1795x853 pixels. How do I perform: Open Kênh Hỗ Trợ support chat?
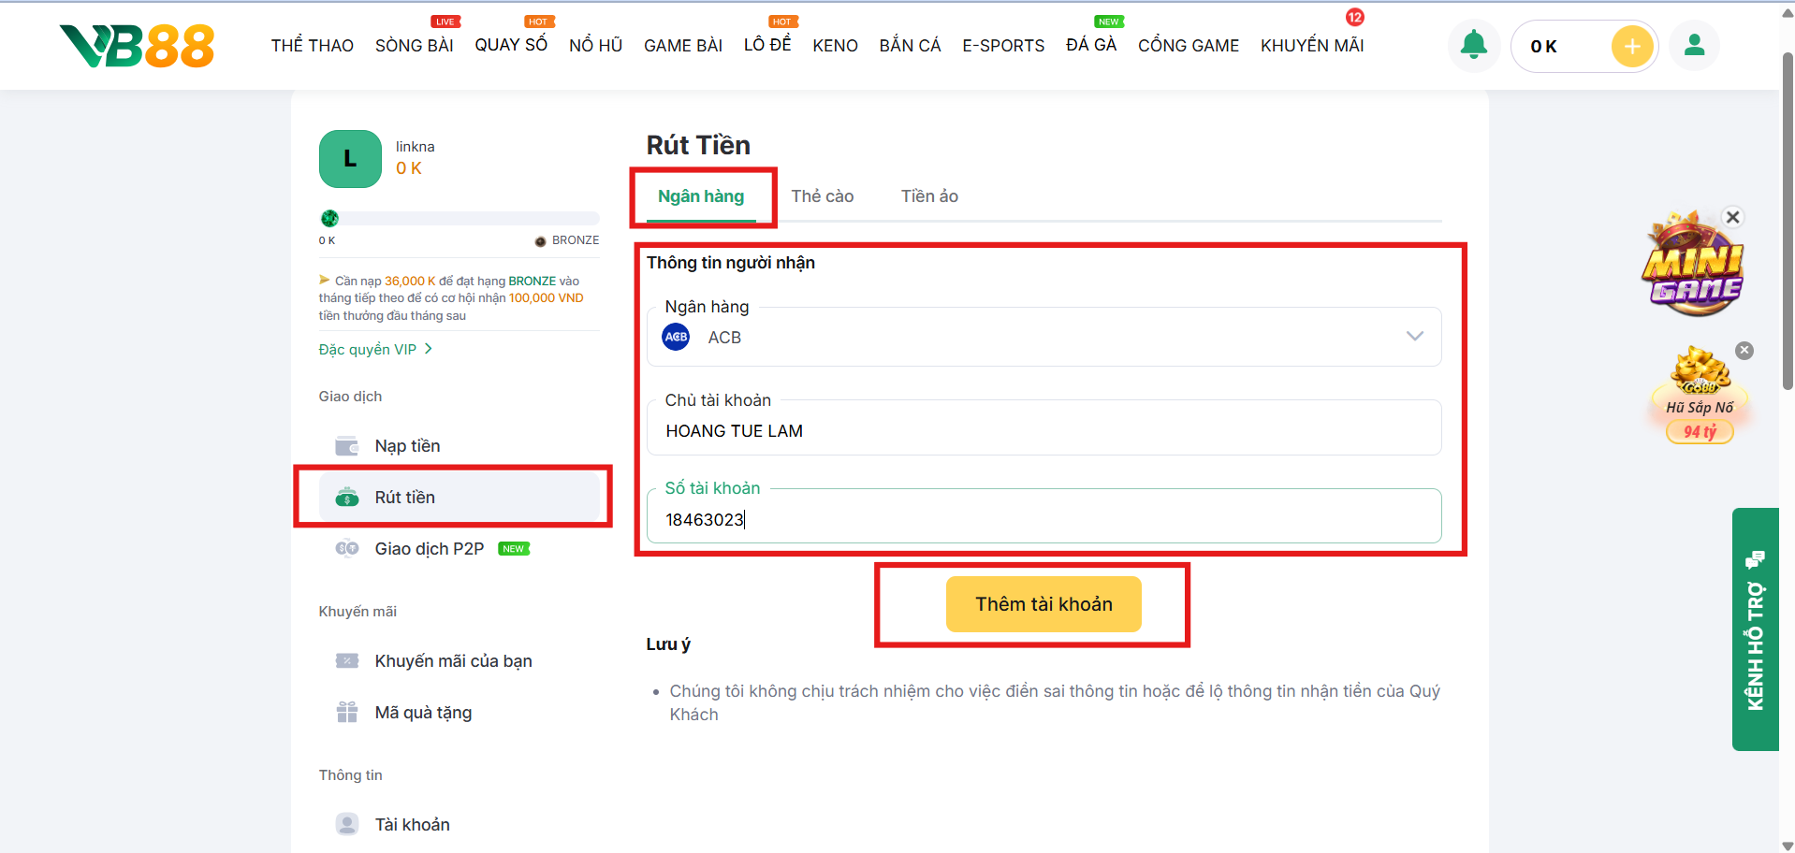pos(1755,629)
